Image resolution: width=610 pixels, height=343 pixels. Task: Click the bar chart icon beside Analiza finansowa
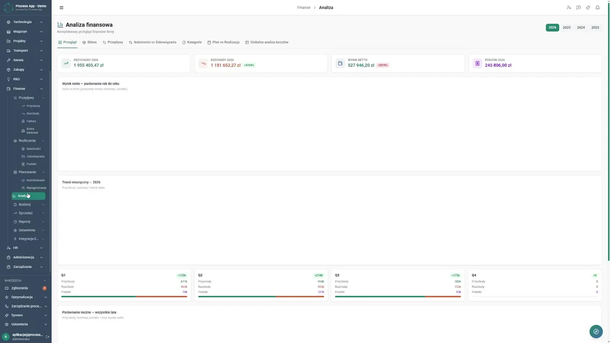tap(60, 25)
